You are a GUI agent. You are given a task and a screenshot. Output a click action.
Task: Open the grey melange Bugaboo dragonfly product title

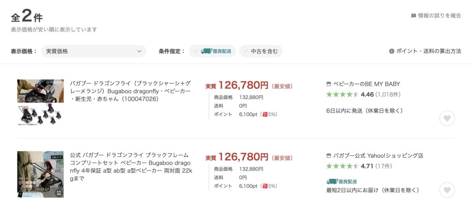click(130, 91)
